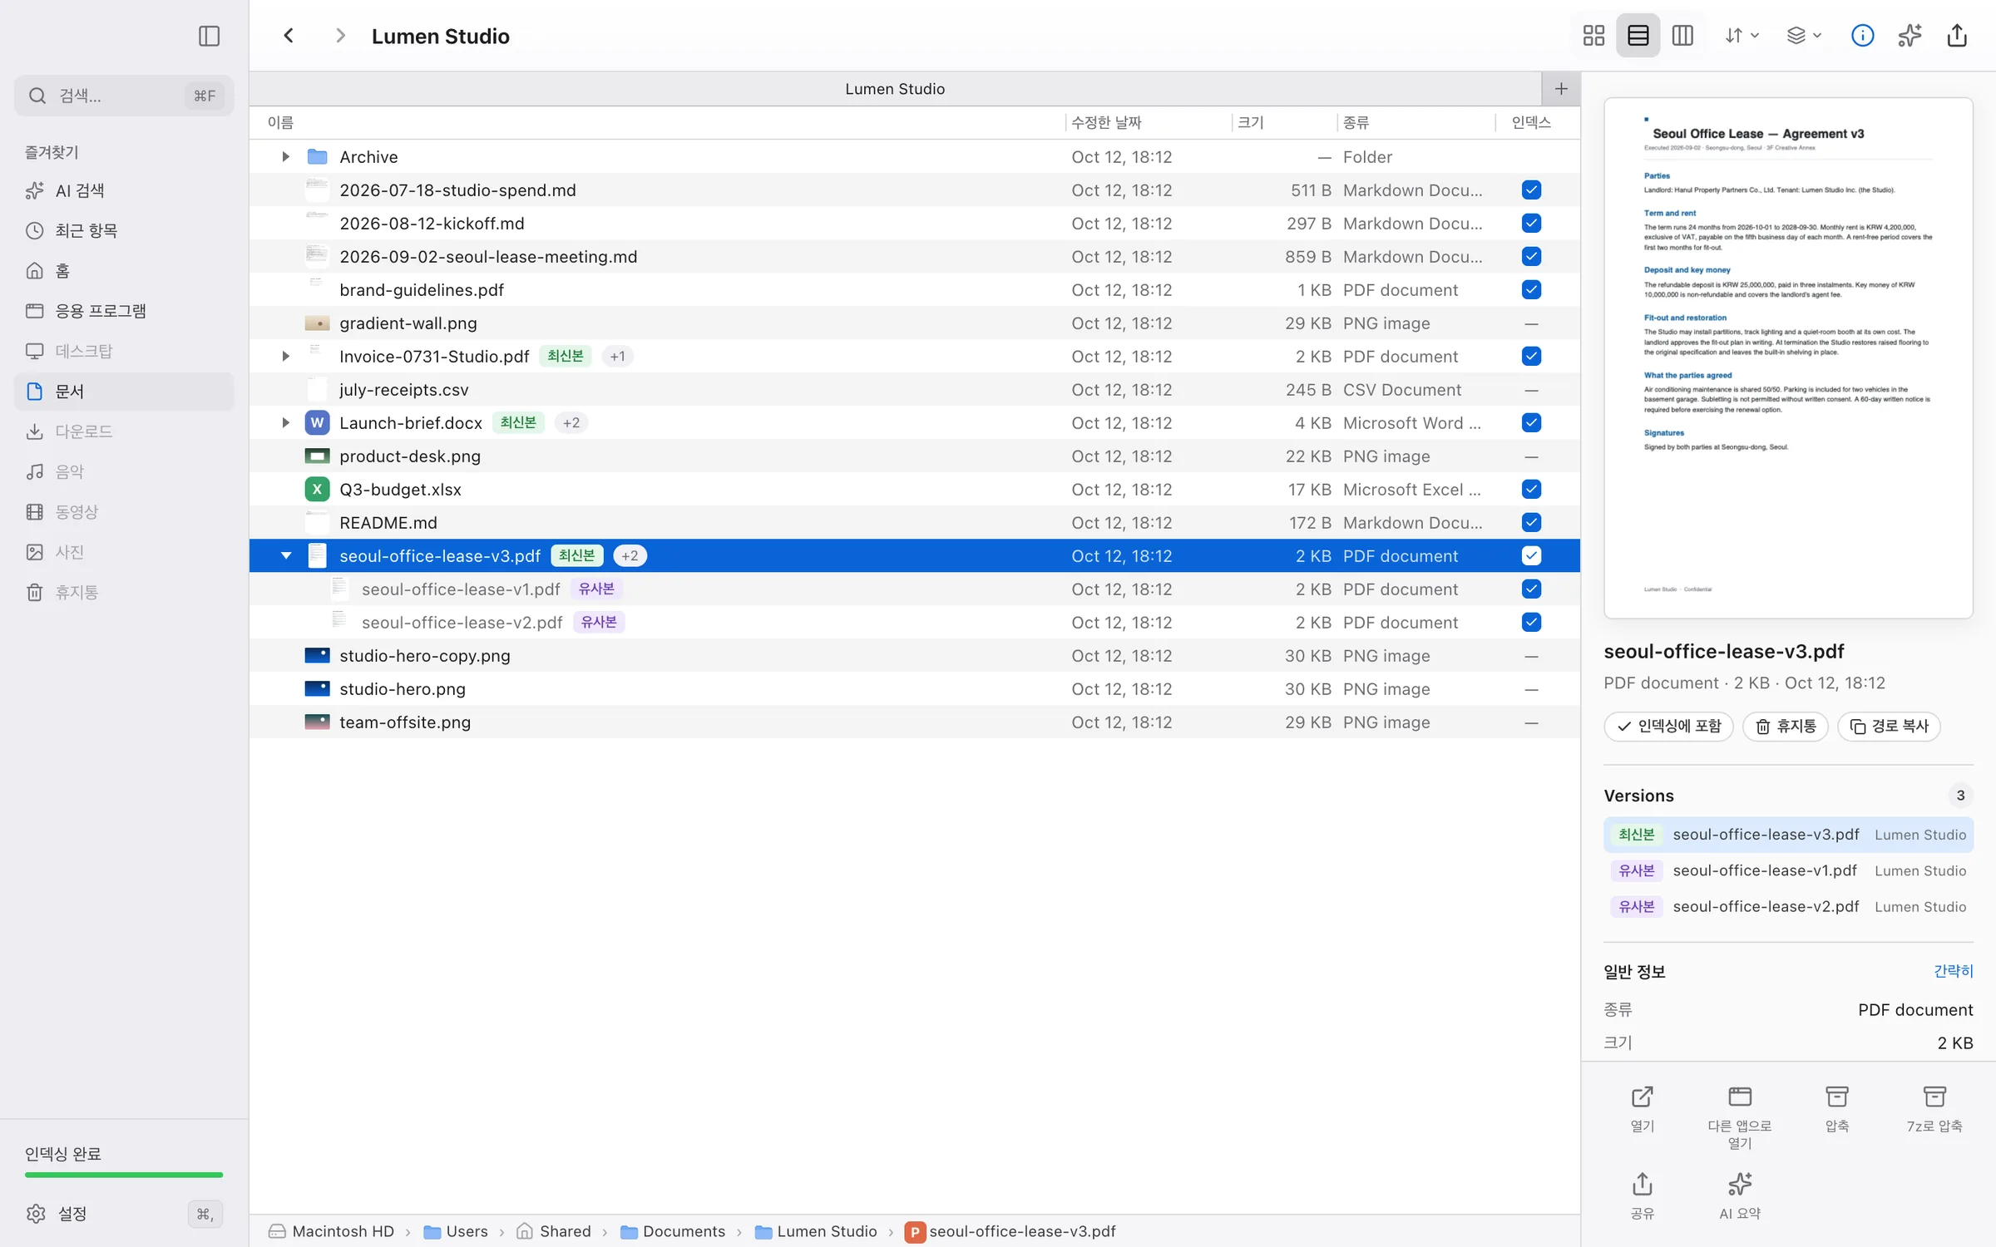Choose 다른 앱으로 열기 action

(x=1739, y=1117)
